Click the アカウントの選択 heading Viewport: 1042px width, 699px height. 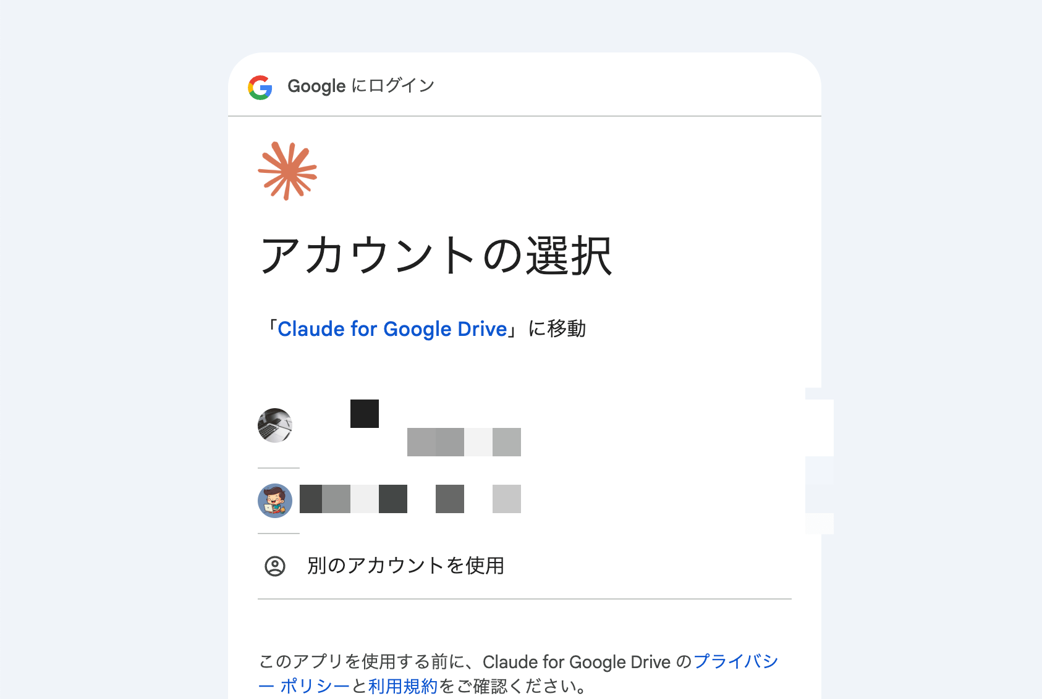(x=436, y=256)
